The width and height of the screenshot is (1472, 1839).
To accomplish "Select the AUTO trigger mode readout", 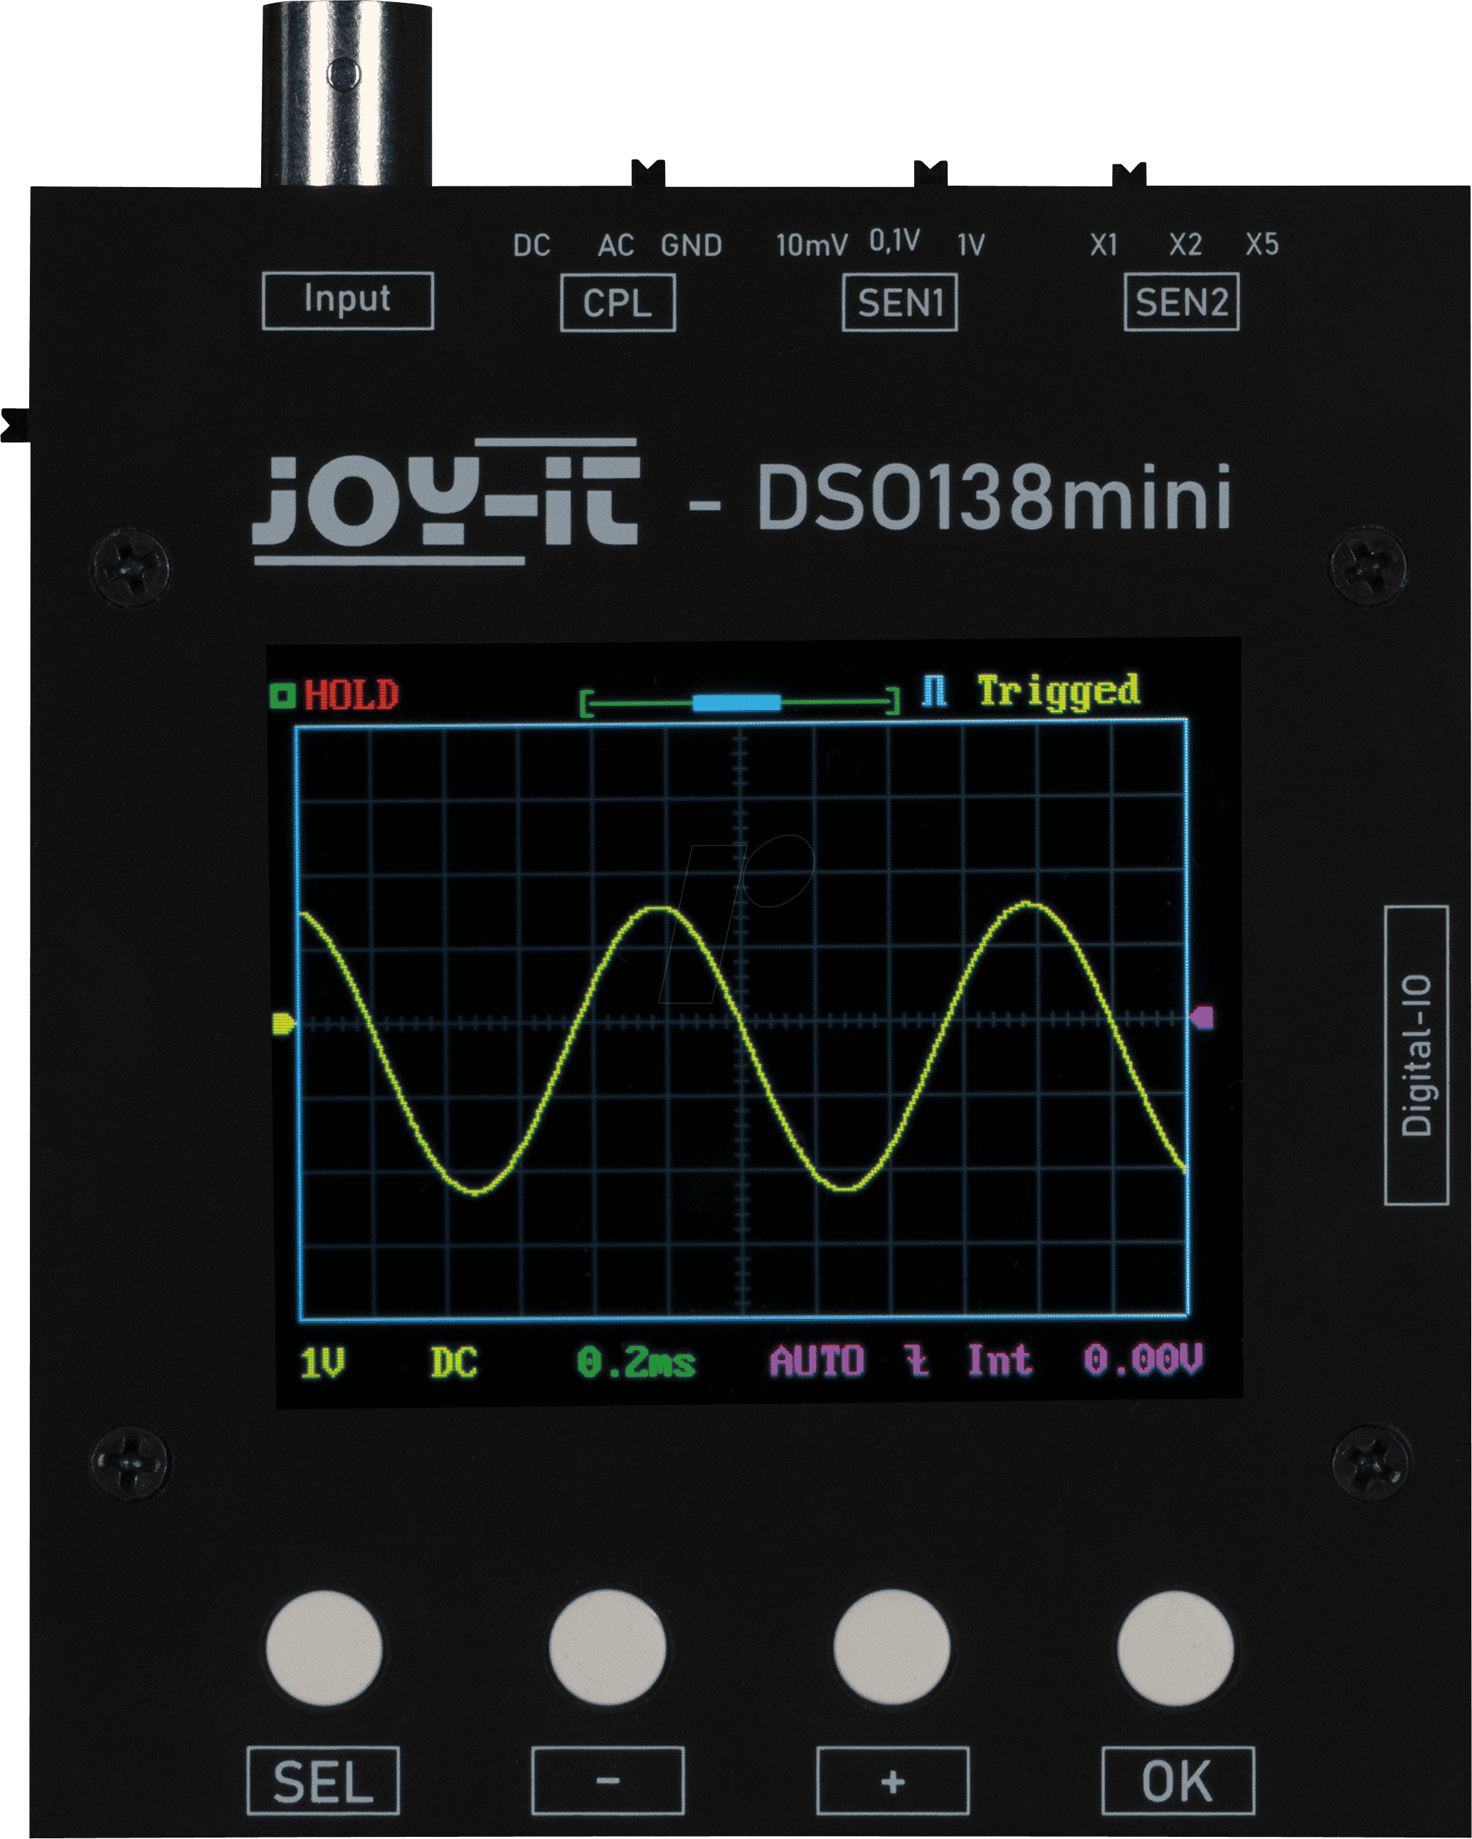I will 818,1360.
